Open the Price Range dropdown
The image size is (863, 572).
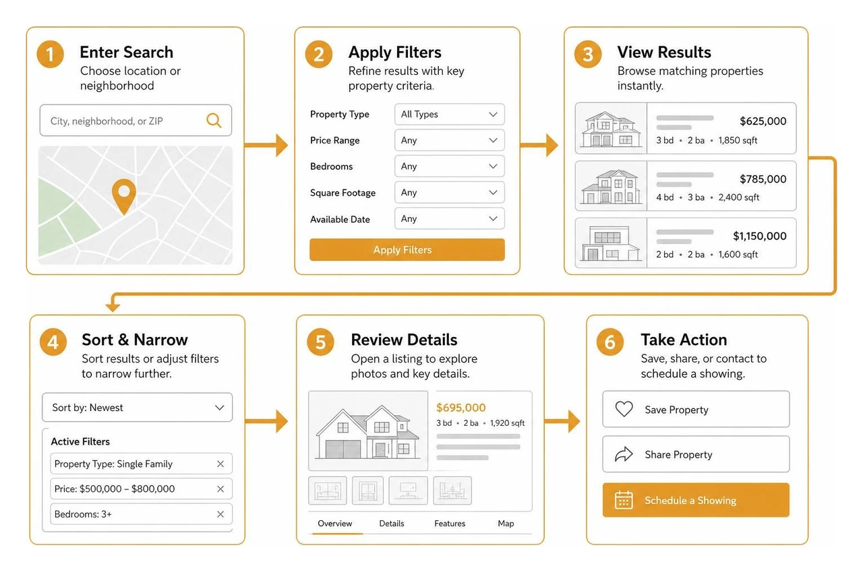449,140
